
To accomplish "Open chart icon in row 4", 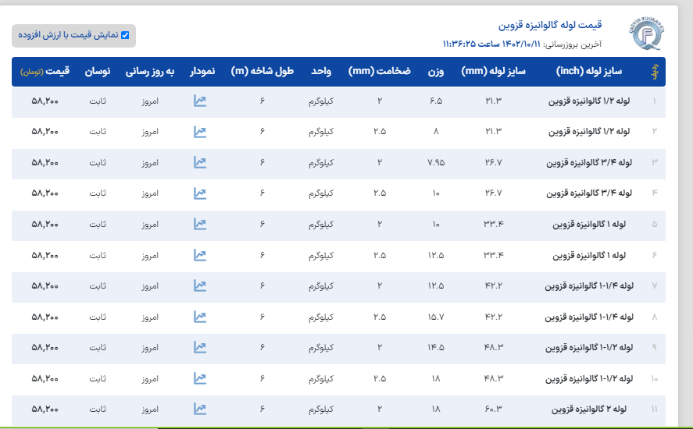I will (x=200, y=193).
